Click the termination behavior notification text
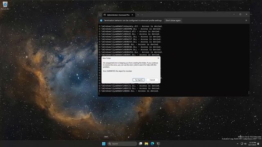262x147 pixels. coord(133,20)
